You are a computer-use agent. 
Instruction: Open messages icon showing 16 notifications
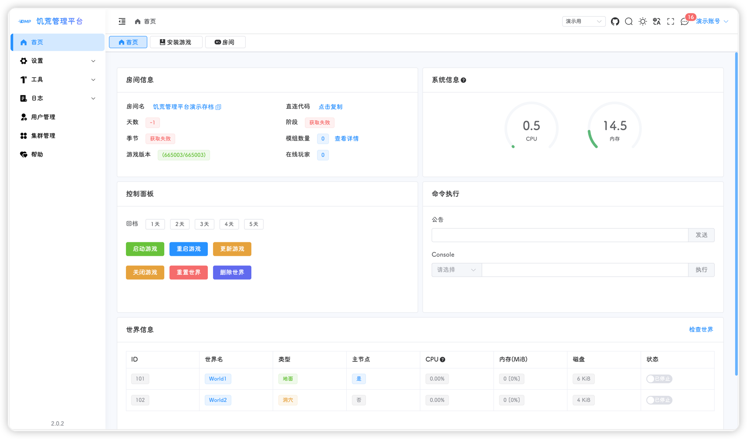pyautogui.click(x=684, y=21)
